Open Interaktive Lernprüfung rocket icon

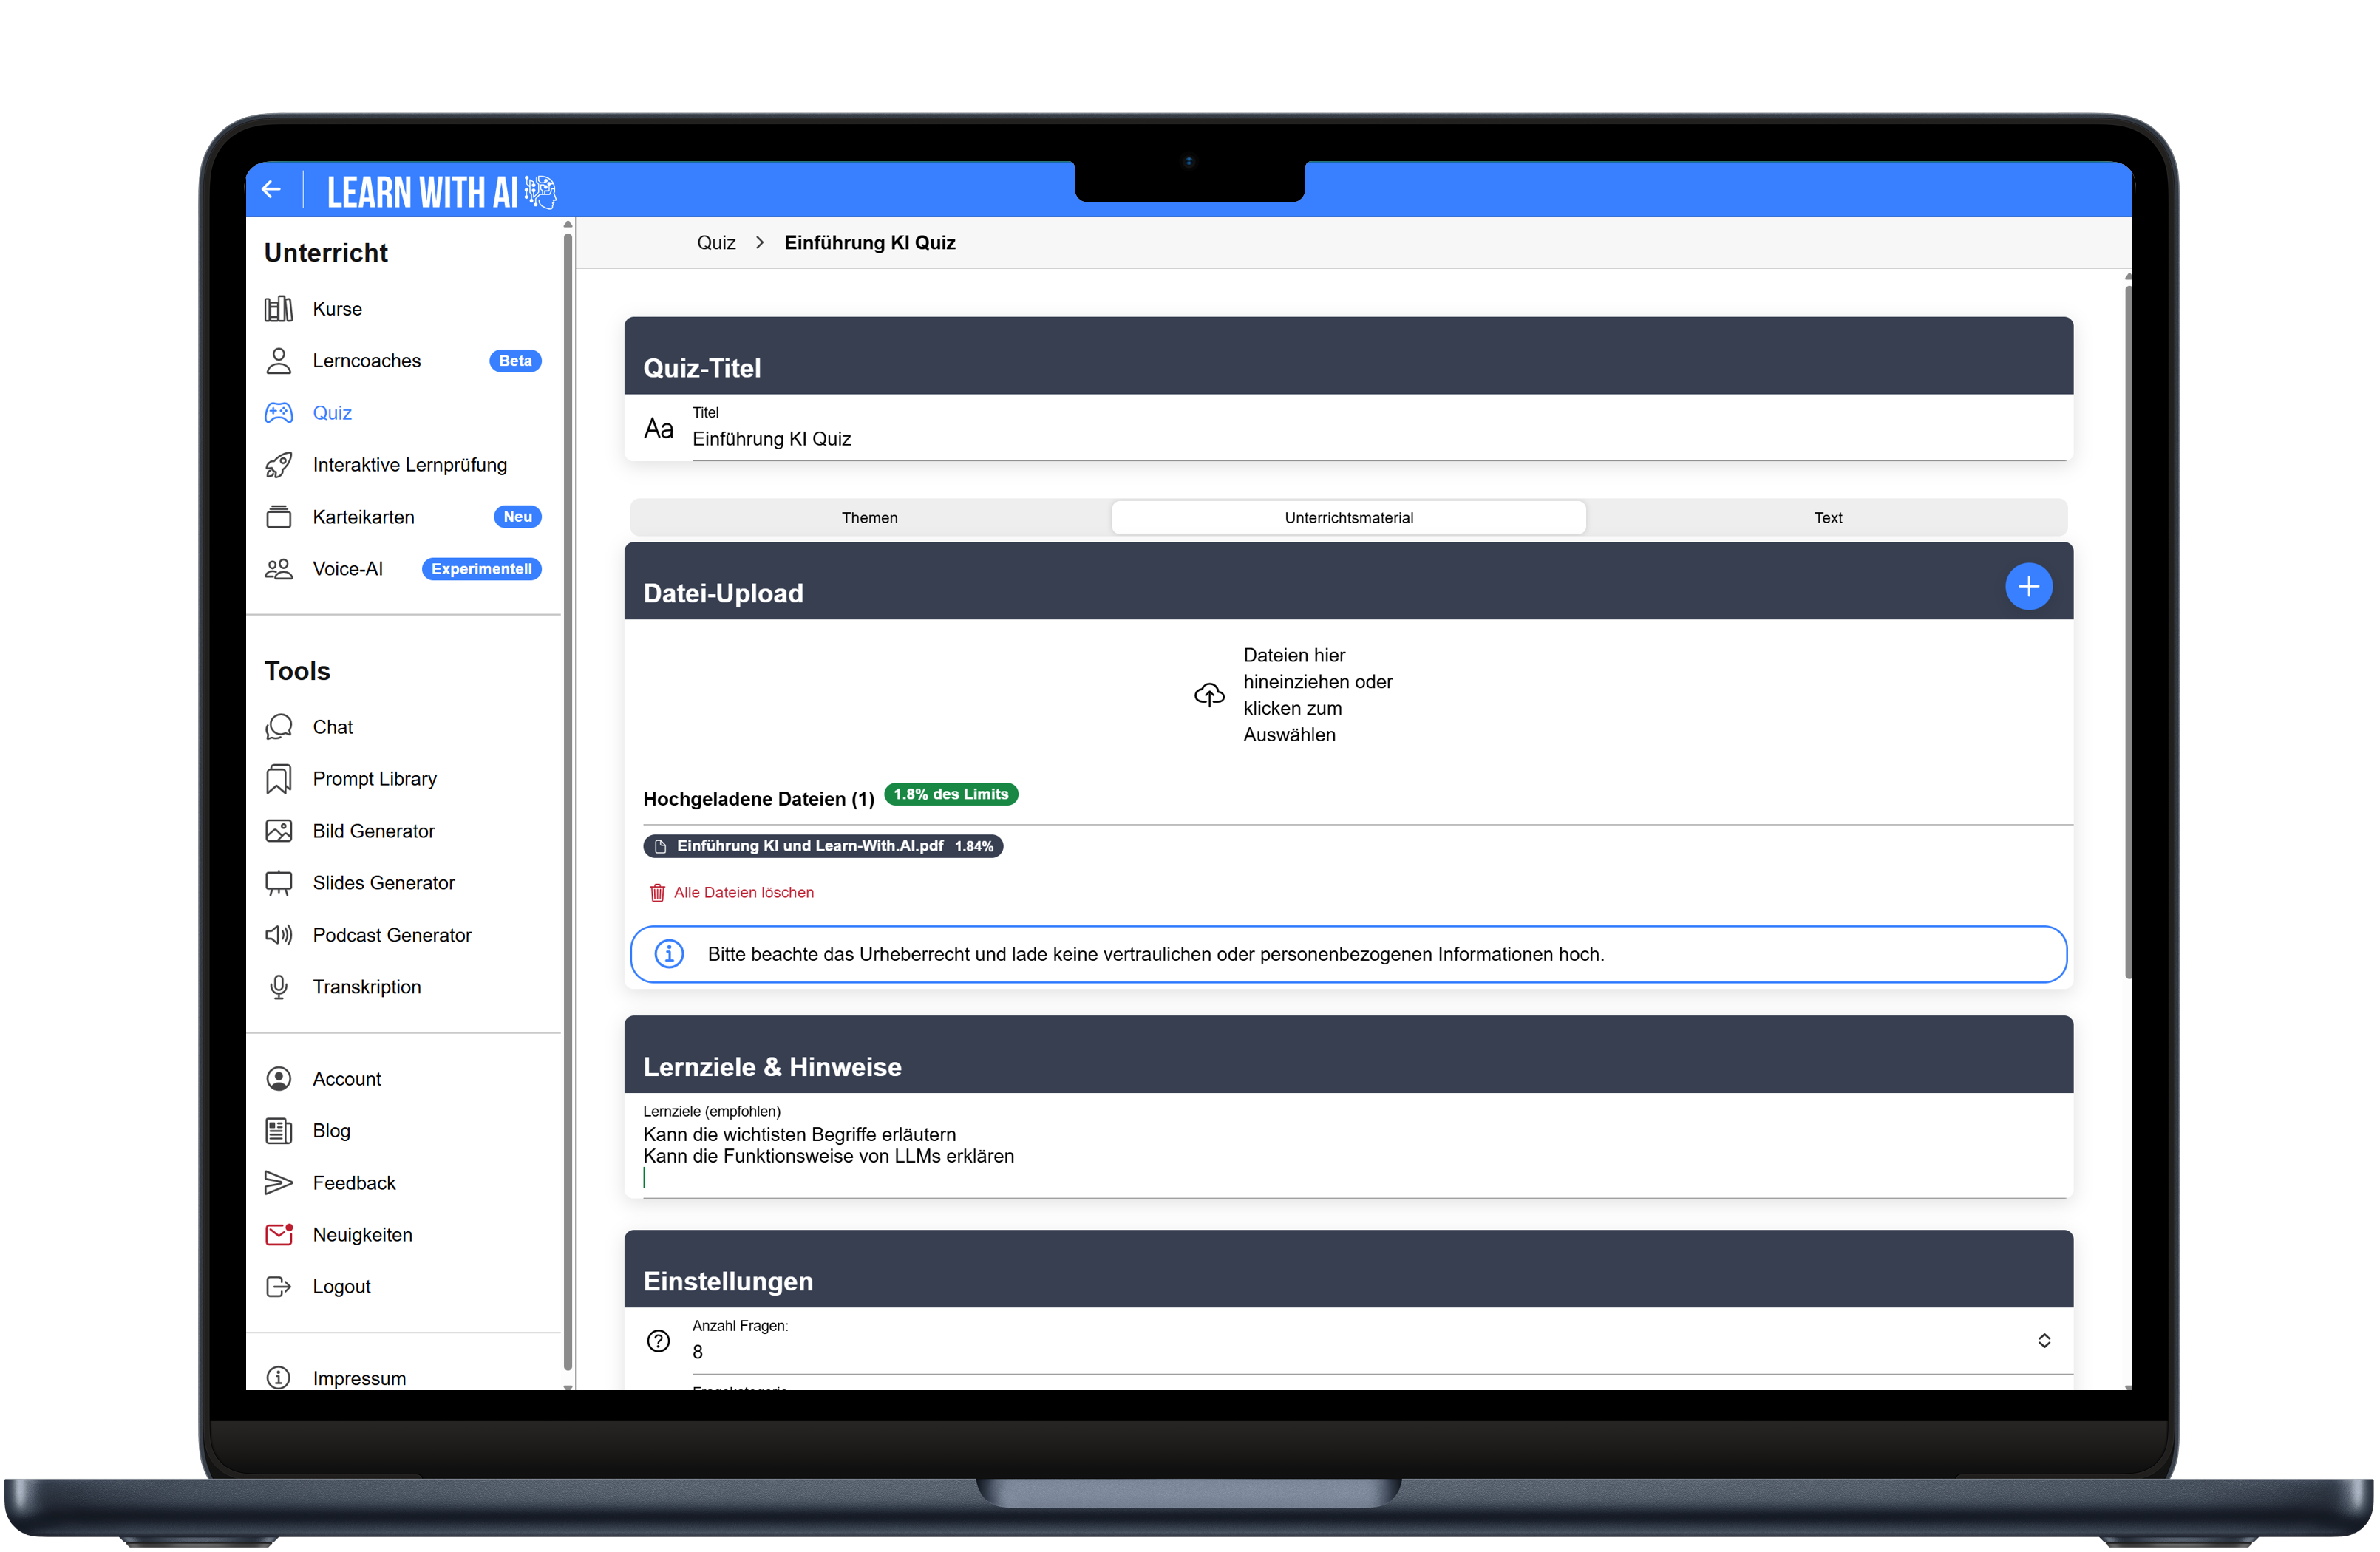pos(279,465)
